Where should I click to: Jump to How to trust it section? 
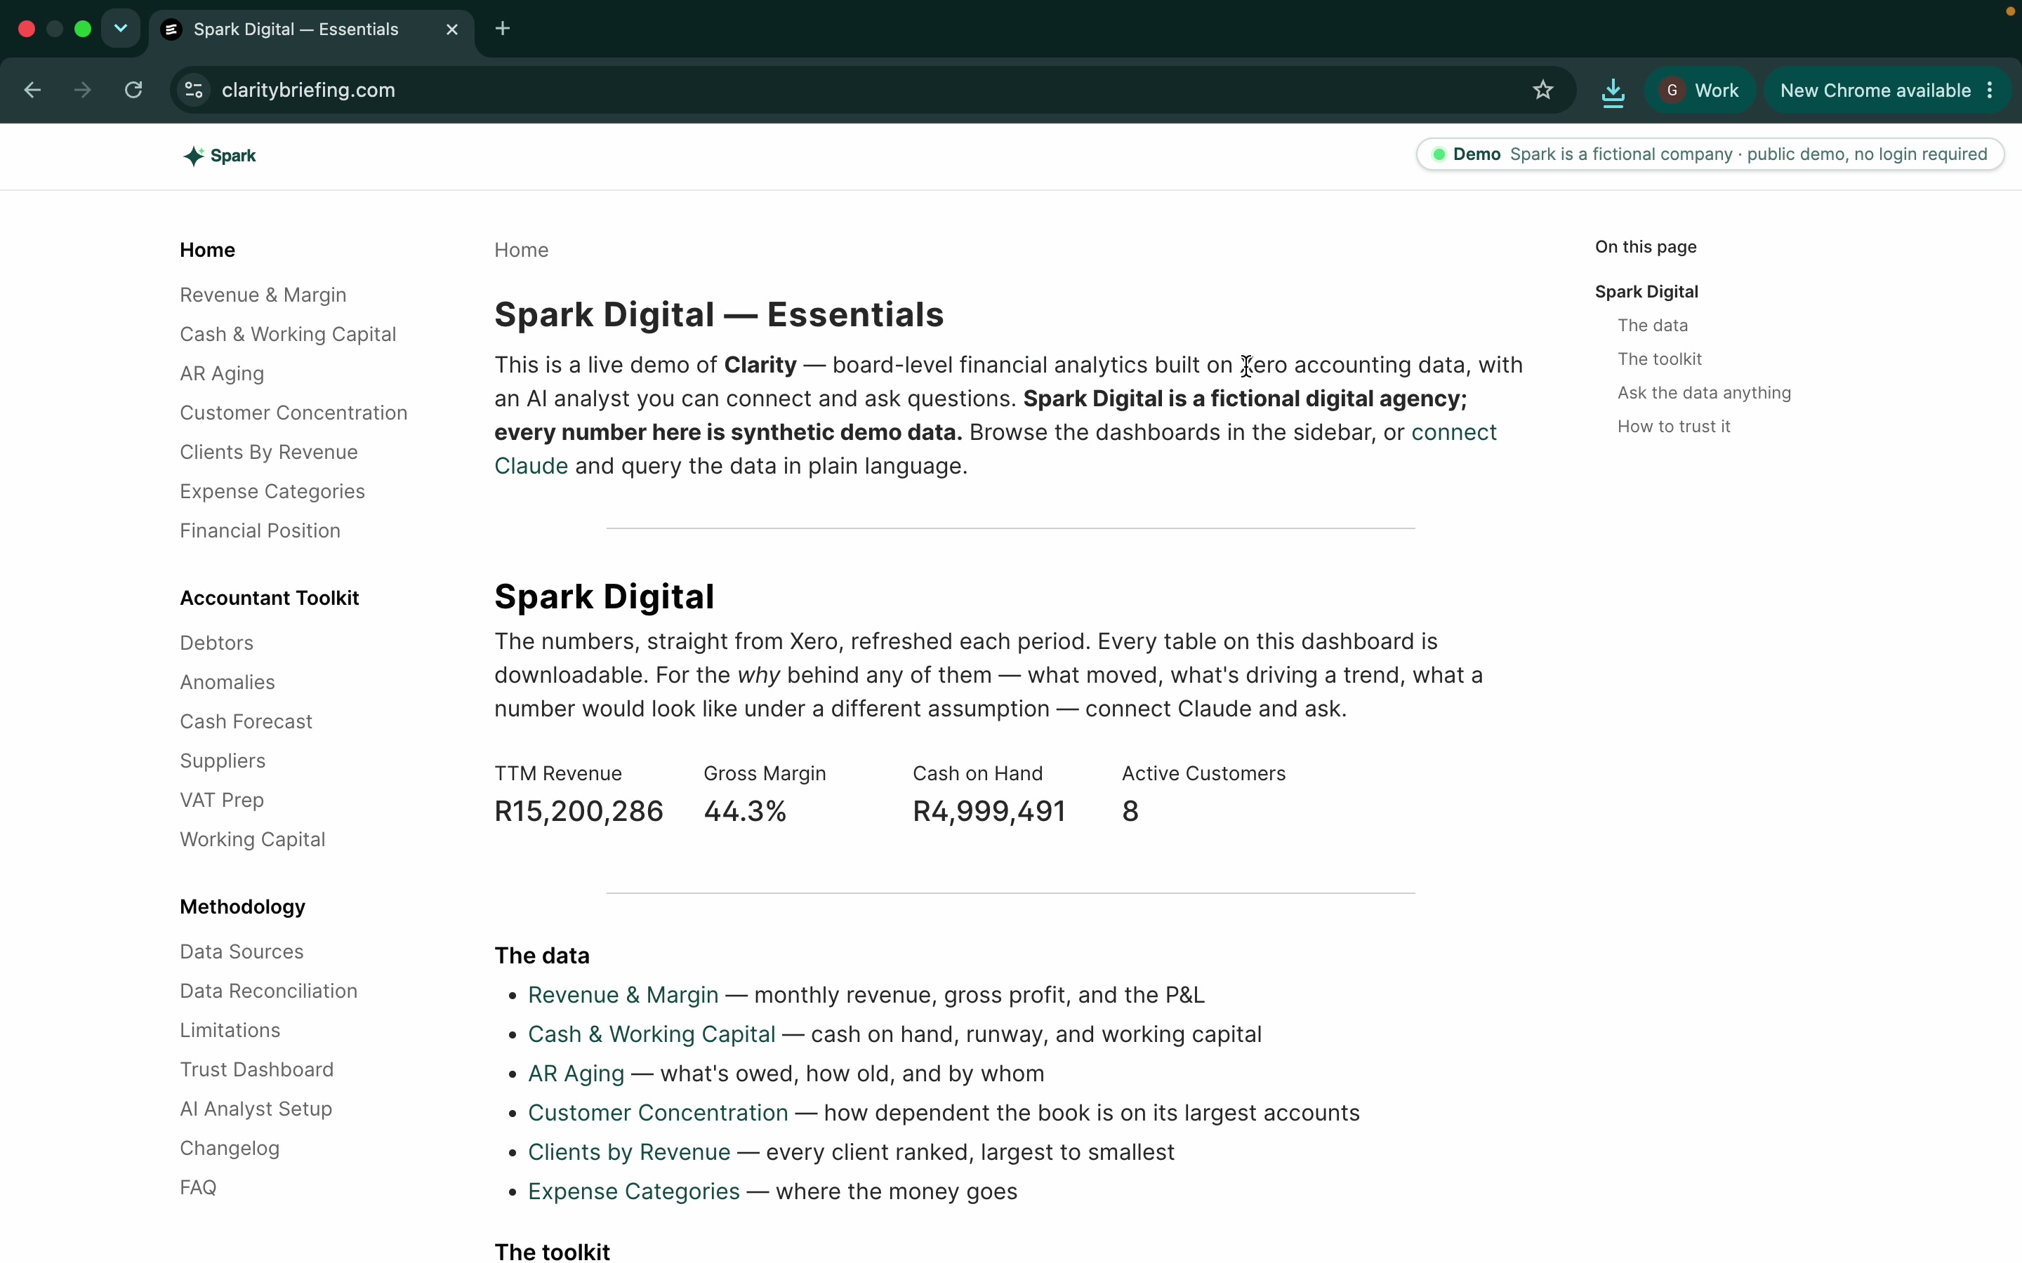[1674, 426]
